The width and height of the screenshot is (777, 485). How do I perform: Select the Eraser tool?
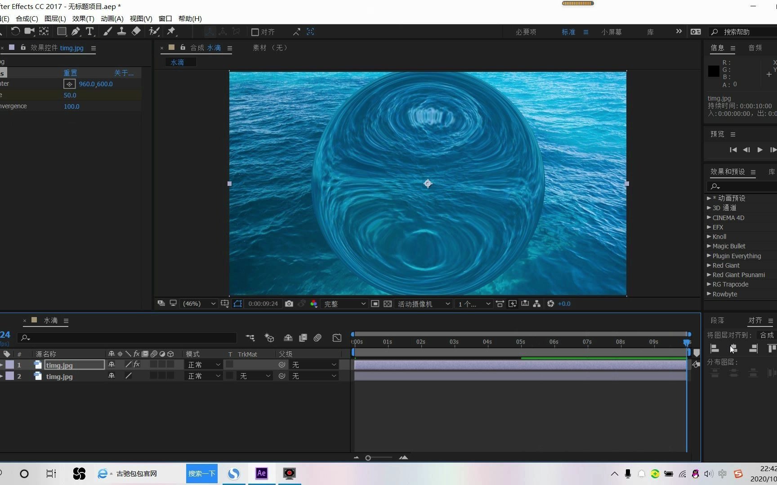pyautogui.click(x=136, y=31)
